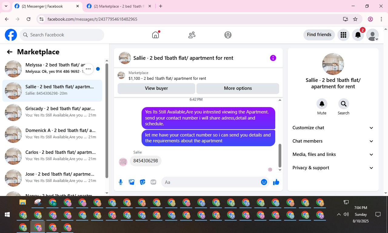Screen dimensions: 388x233
Task: Choose a sticker from the sticker icon
Action: click(x=142, y=182)
